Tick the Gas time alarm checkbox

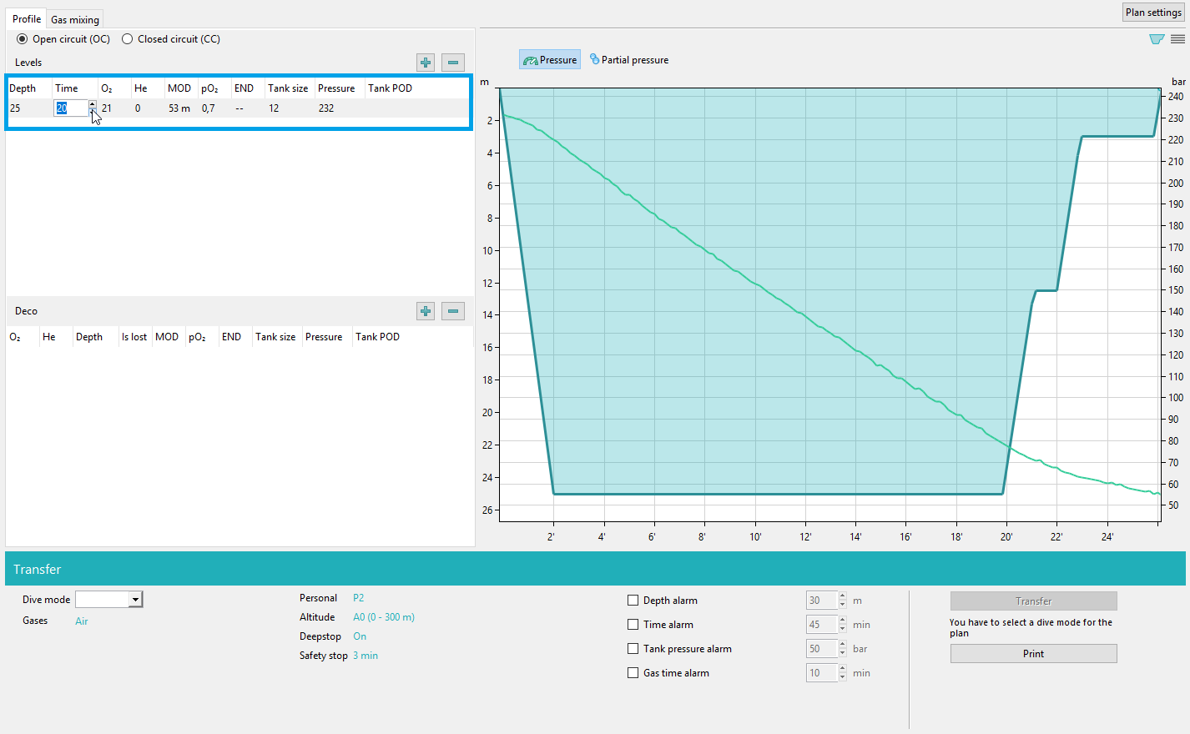(x=633, y=673)
